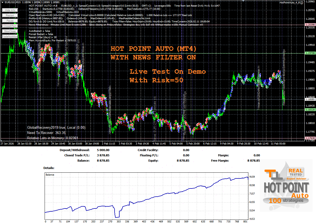
Task: Click the 9159 axis value on balance graph
Action: tap(252, 177)
